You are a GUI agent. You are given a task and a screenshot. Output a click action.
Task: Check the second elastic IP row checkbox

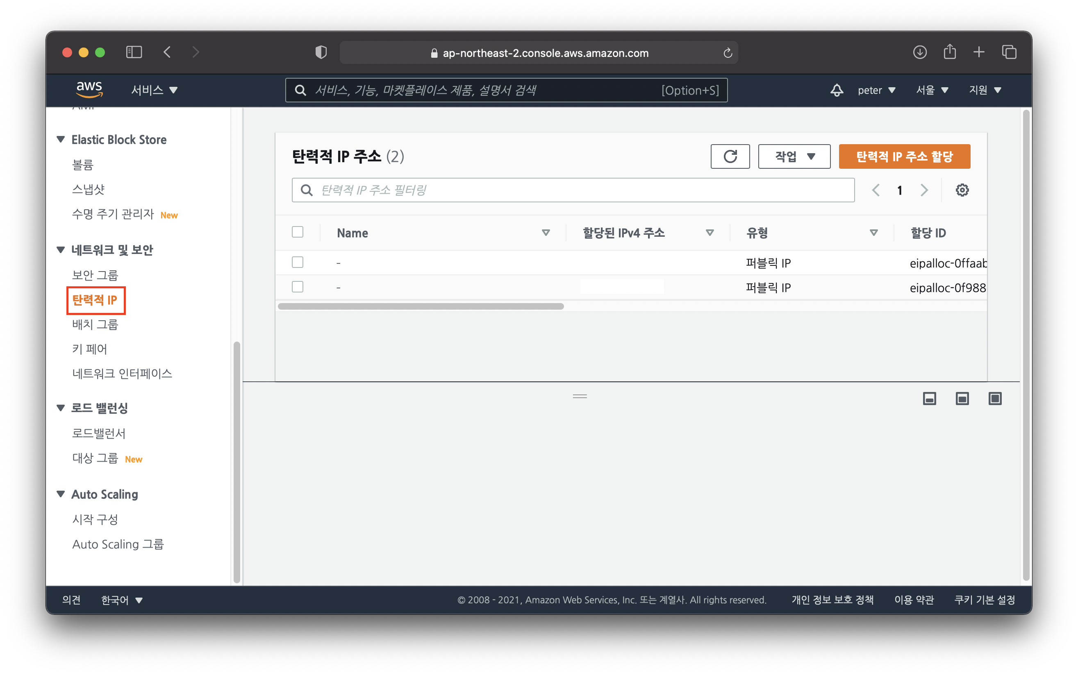(298, 287)
